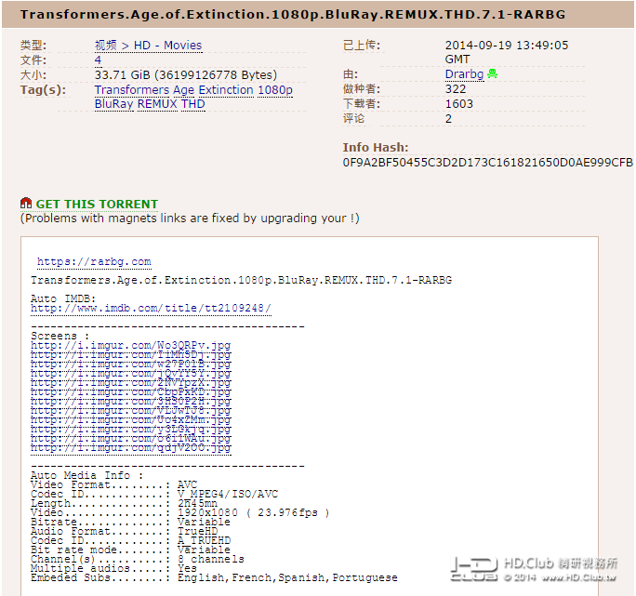This screenshot has width=636, height=596.
Task: Open the imgur Wo3QRPv.jpg screenshot link
Action: pos(130,345)
